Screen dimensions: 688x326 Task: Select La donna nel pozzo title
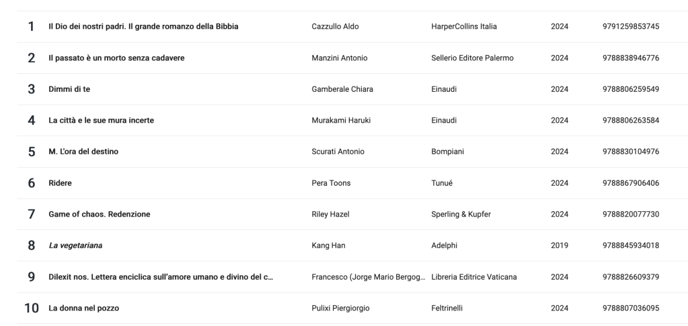[83, 309]
